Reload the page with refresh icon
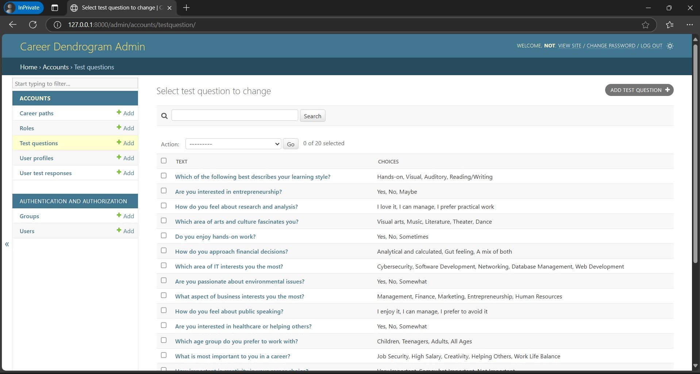 tap(33, 25)
